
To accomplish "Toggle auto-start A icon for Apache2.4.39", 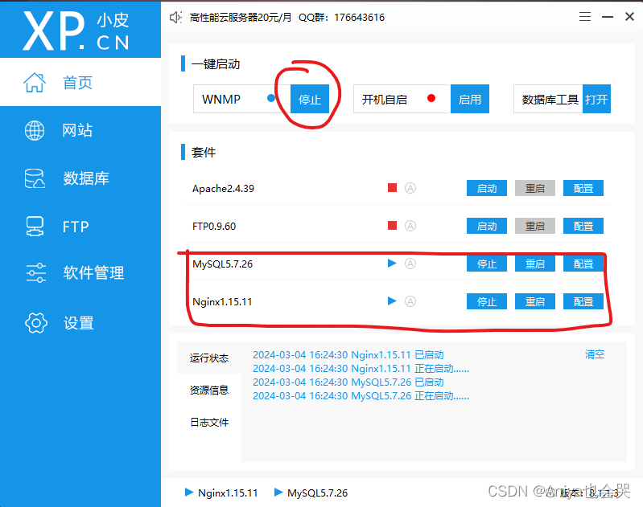I will click(x=410, y=188).
